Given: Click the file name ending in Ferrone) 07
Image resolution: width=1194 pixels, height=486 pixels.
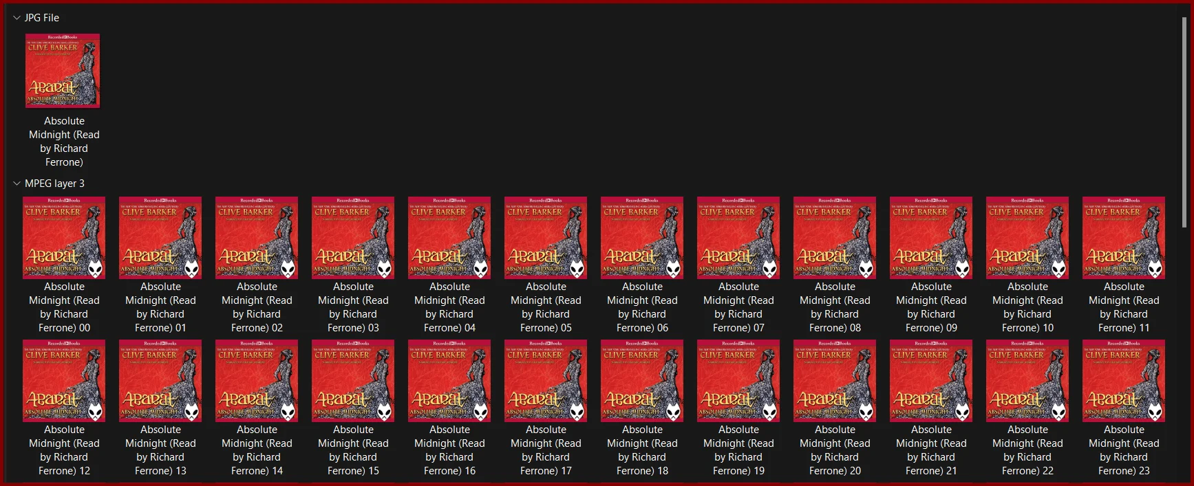Looking at the screenshot, I should [738, 307].
